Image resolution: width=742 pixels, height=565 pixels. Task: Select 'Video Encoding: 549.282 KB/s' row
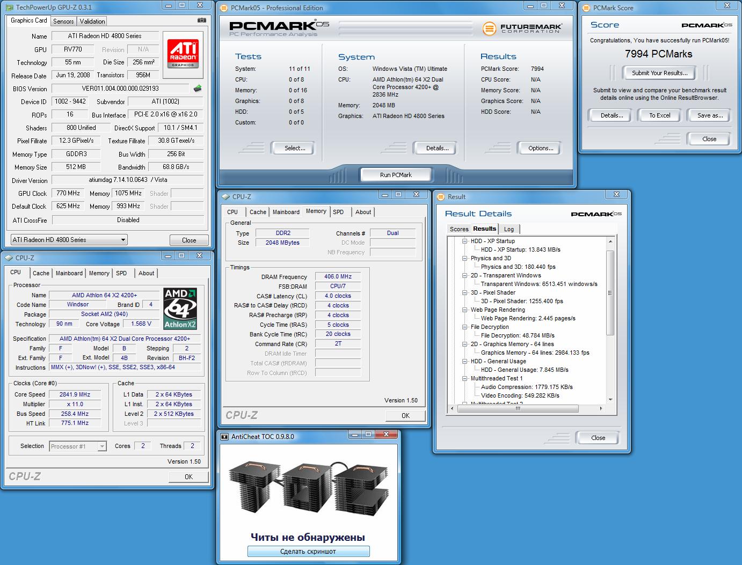[x=520, y=395]
